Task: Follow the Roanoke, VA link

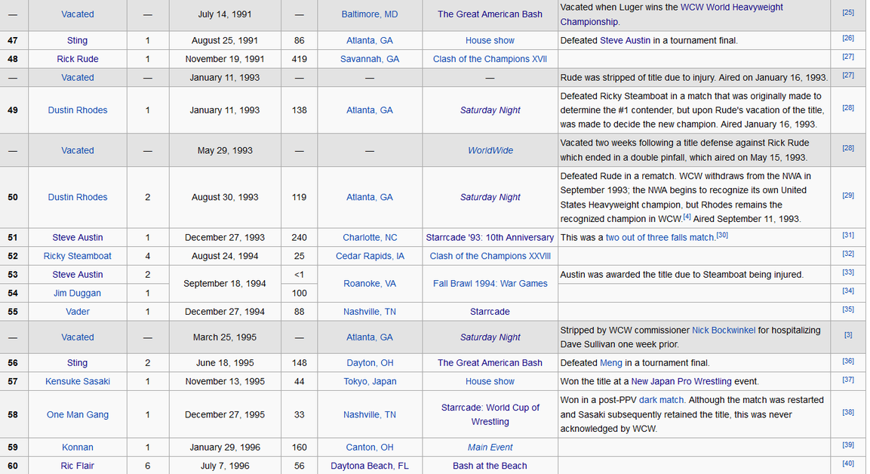Action: click(x=370, y=284)
